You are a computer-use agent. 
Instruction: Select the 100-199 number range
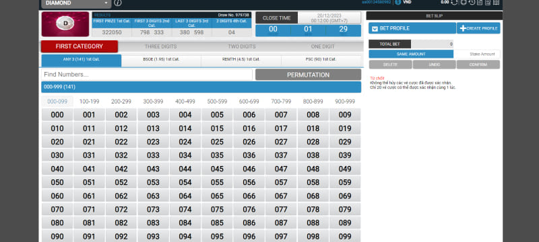pyautogui.click(x=89, y=102)
